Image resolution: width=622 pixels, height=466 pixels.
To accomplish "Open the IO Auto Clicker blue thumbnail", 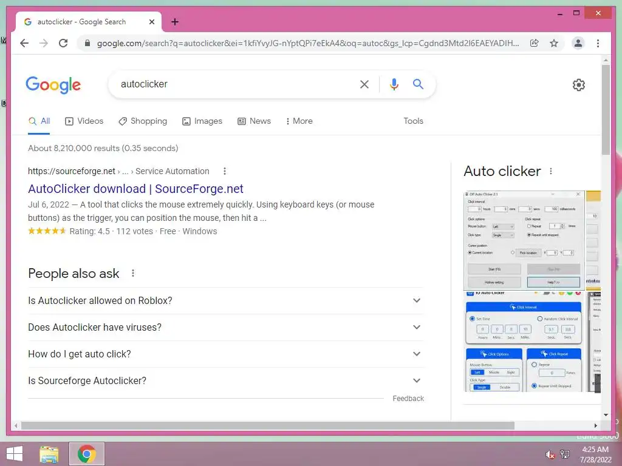I will pyautogui.click(x=524, y=342).
